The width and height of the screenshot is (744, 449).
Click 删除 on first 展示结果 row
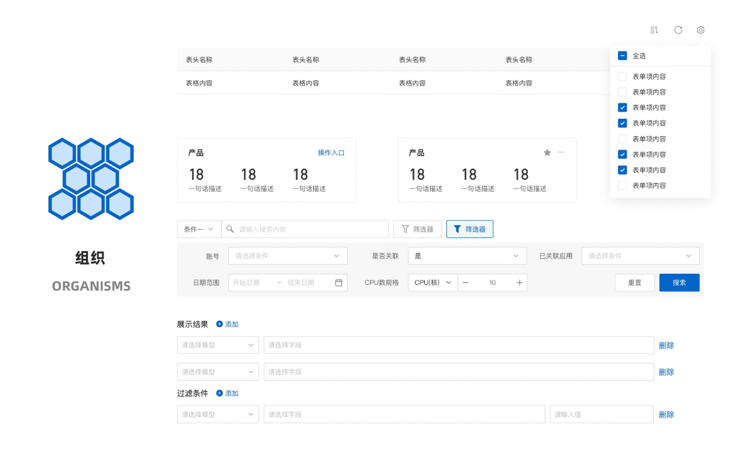click(667, 345)
